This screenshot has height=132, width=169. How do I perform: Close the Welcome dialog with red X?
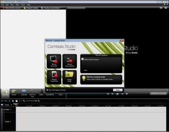pyautogui.click(x=122, y=41)
